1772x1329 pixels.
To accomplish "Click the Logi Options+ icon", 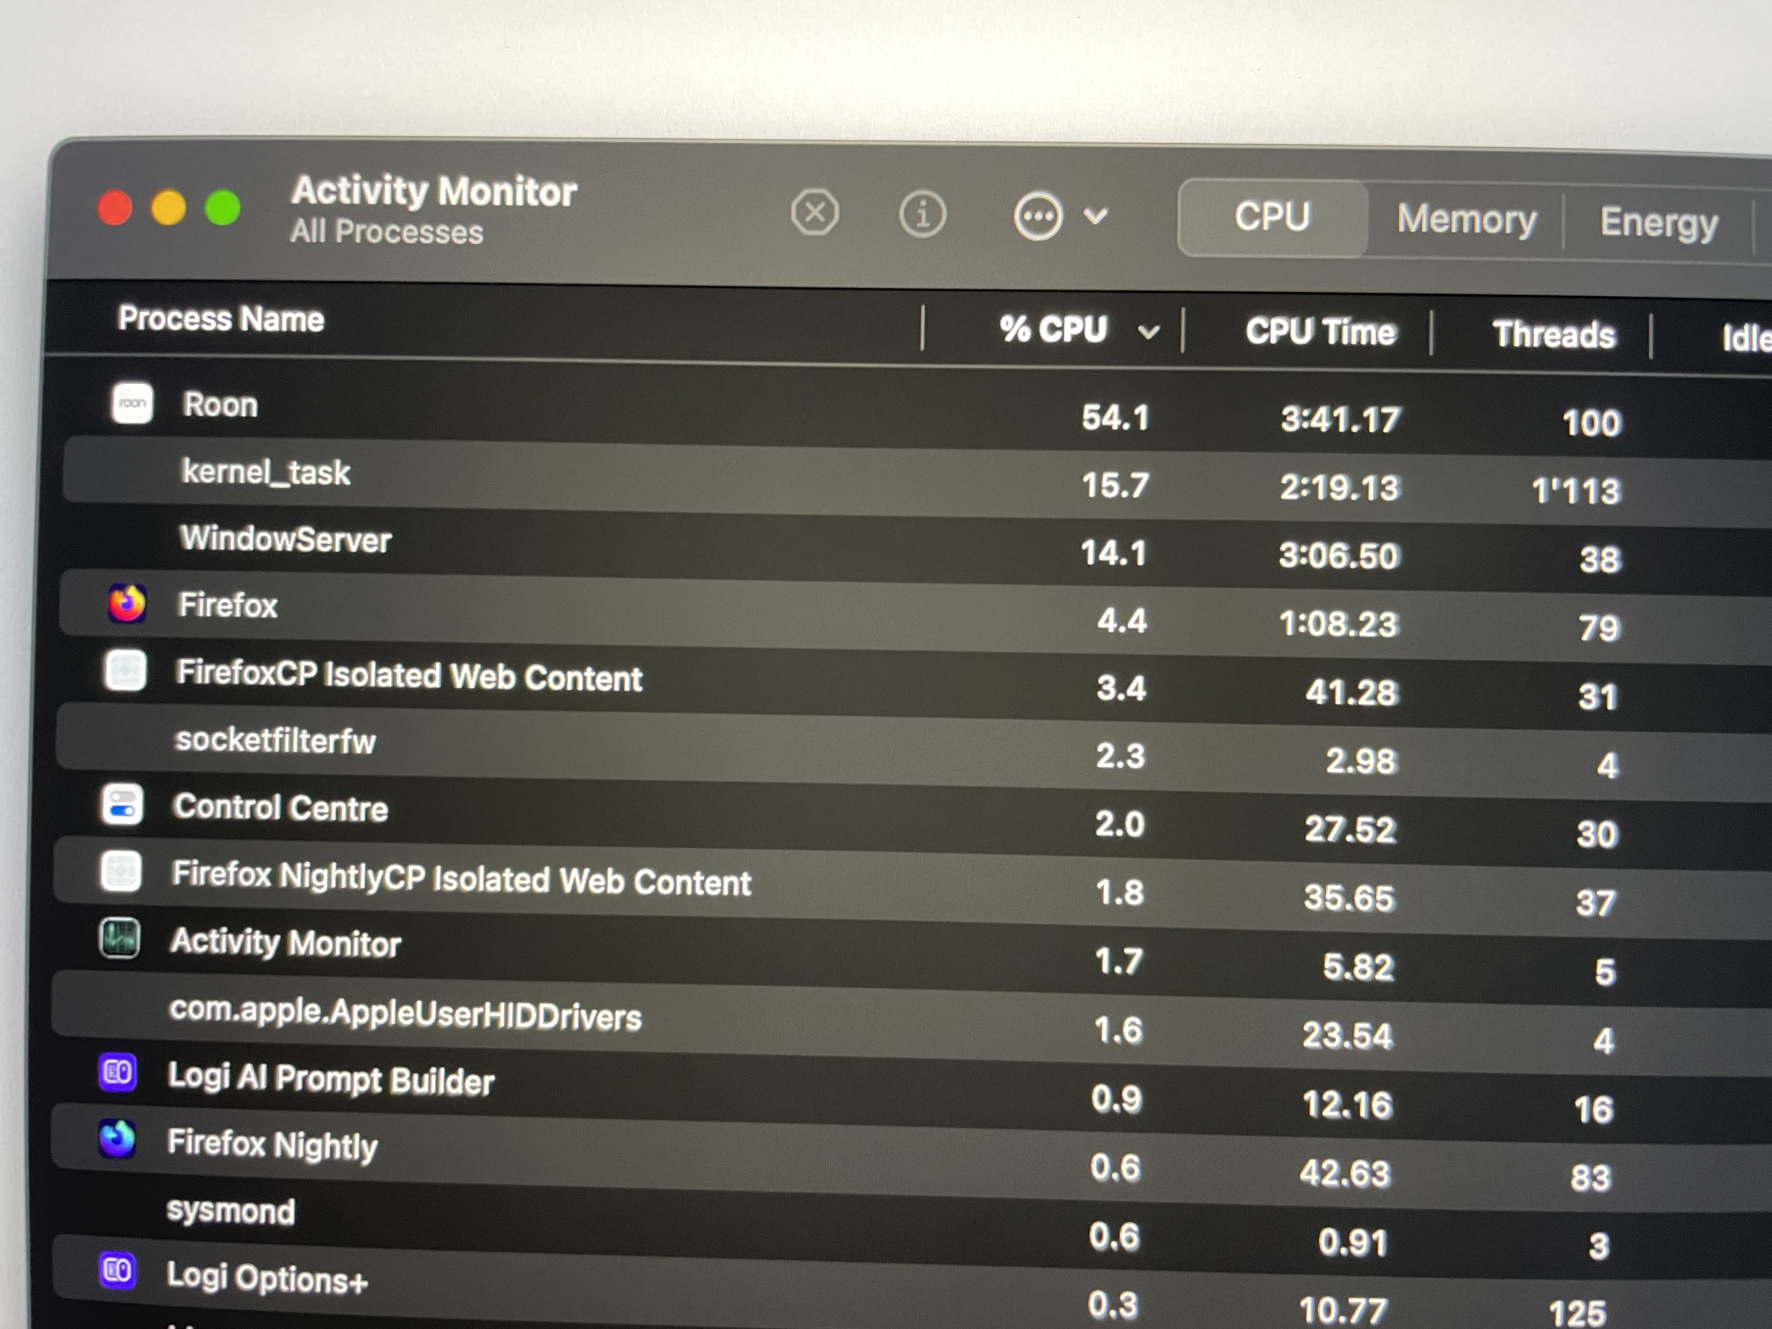I will [x=117, y=1271].
